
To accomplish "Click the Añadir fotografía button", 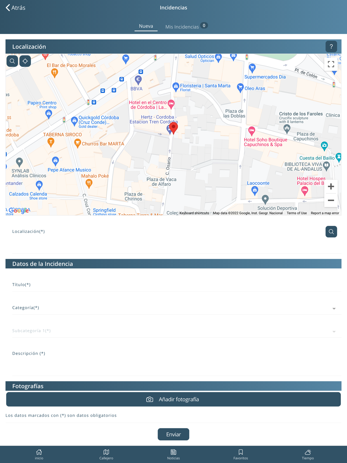I will pyautogui.click(x=173, y=399).
